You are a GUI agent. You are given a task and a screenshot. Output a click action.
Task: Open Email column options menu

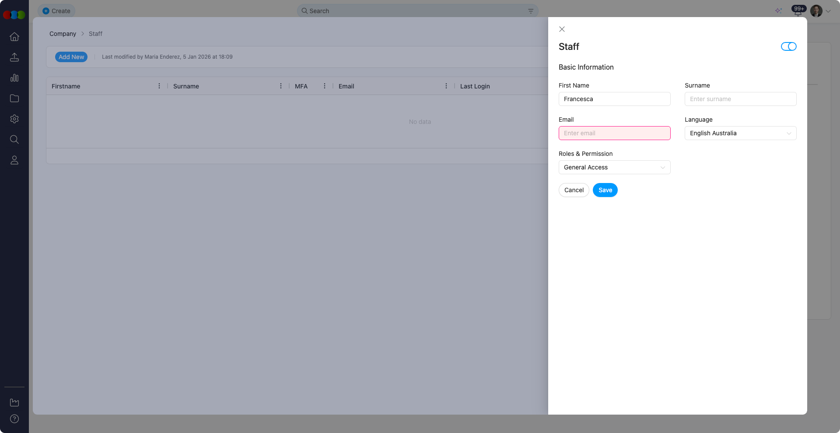[x=446, y=86]
